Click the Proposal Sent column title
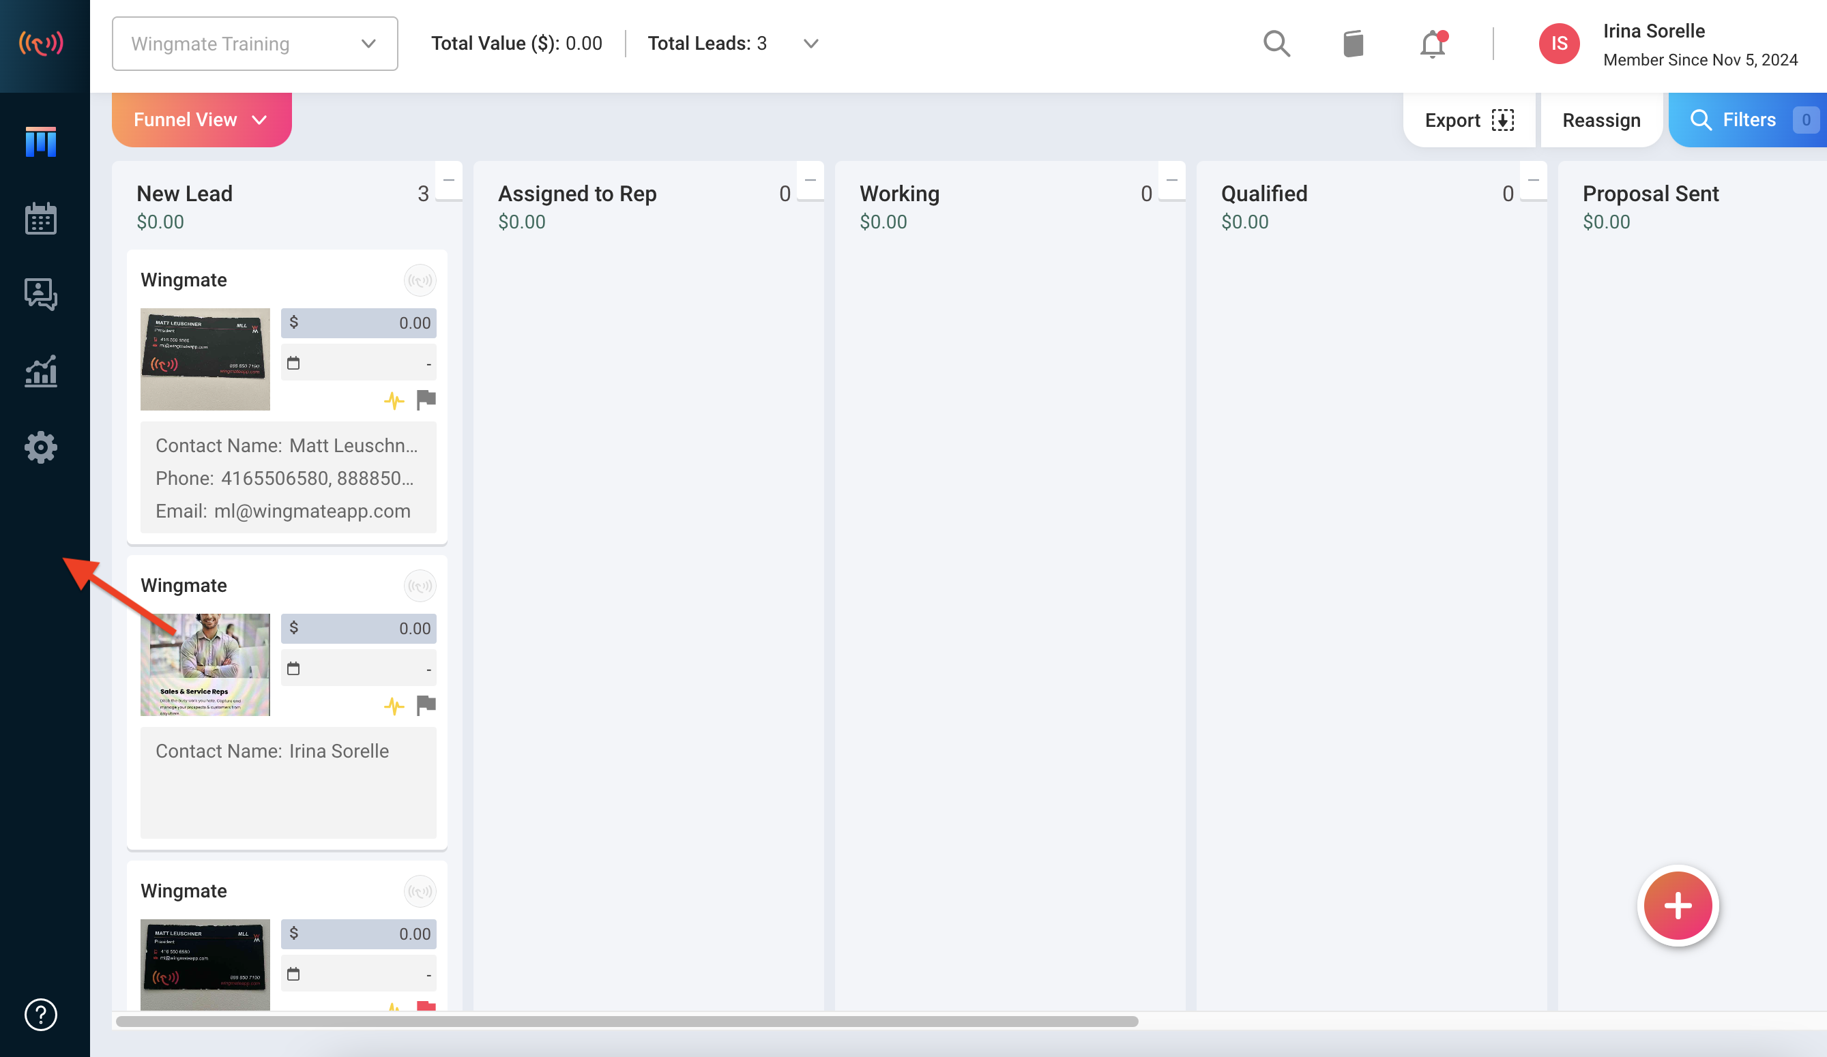 (x=1650, y=194)
